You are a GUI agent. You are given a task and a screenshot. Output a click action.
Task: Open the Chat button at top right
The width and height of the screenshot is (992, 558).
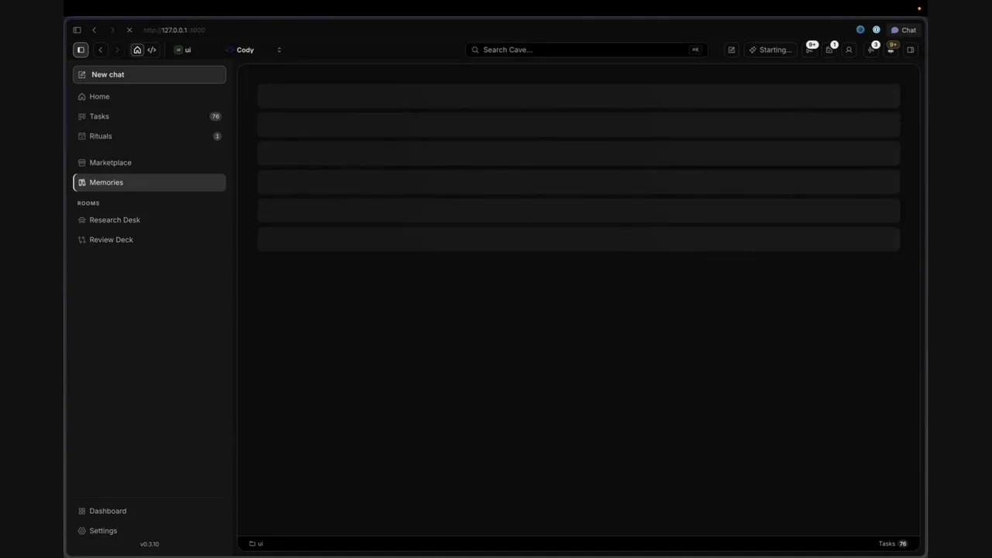[904, 30]
